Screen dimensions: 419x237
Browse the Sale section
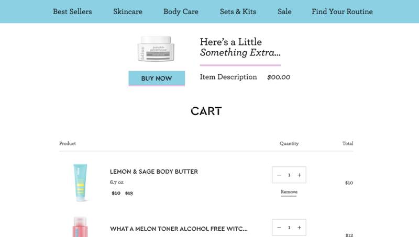click(x=284, y=12)
